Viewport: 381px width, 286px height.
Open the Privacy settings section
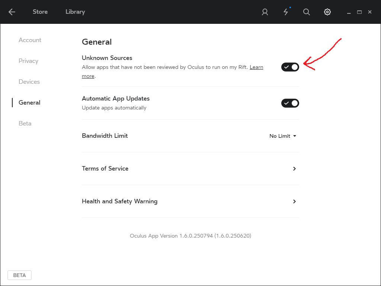28,61
